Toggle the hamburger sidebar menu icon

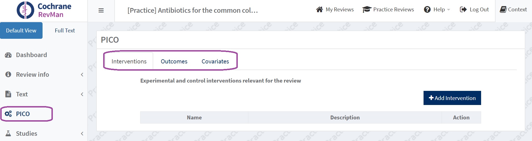tap(101, 11)
